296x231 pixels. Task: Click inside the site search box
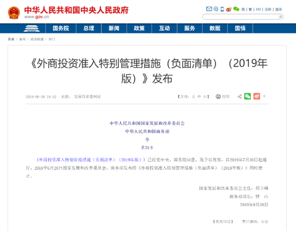pyautogui.click(x=243, y=16)
